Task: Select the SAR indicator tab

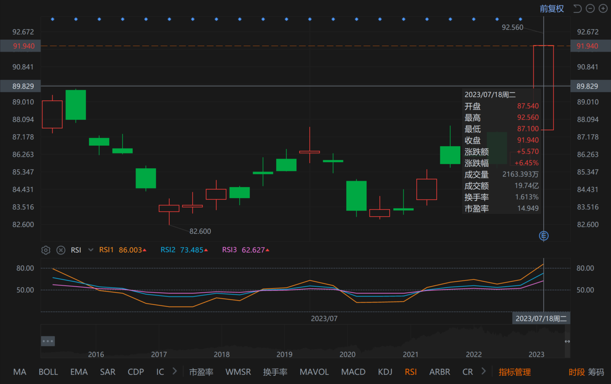Action: [x=108, y=372]
